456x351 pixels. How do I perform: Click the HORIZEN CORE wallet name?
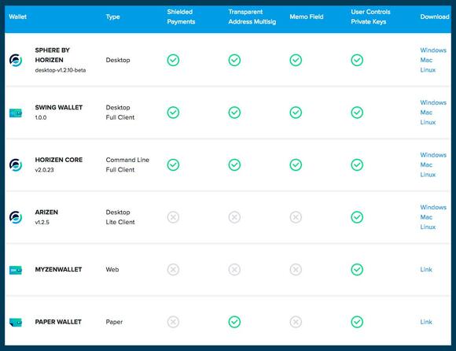pos(59,160)
